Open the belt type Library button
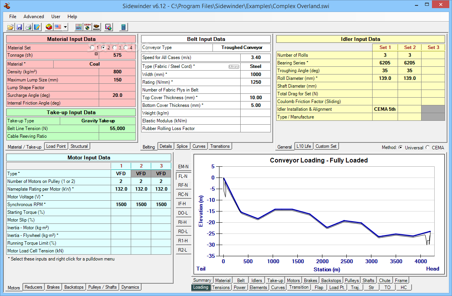This screenshot has height=296, width=452. click(234, 67)
